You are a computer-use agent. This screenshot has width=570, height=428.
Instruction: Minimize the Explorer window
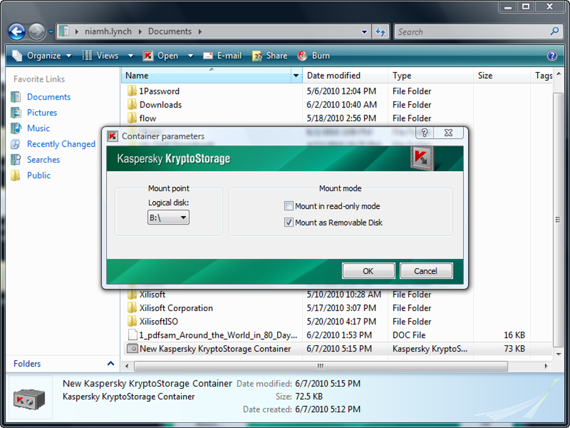[508, 6]
